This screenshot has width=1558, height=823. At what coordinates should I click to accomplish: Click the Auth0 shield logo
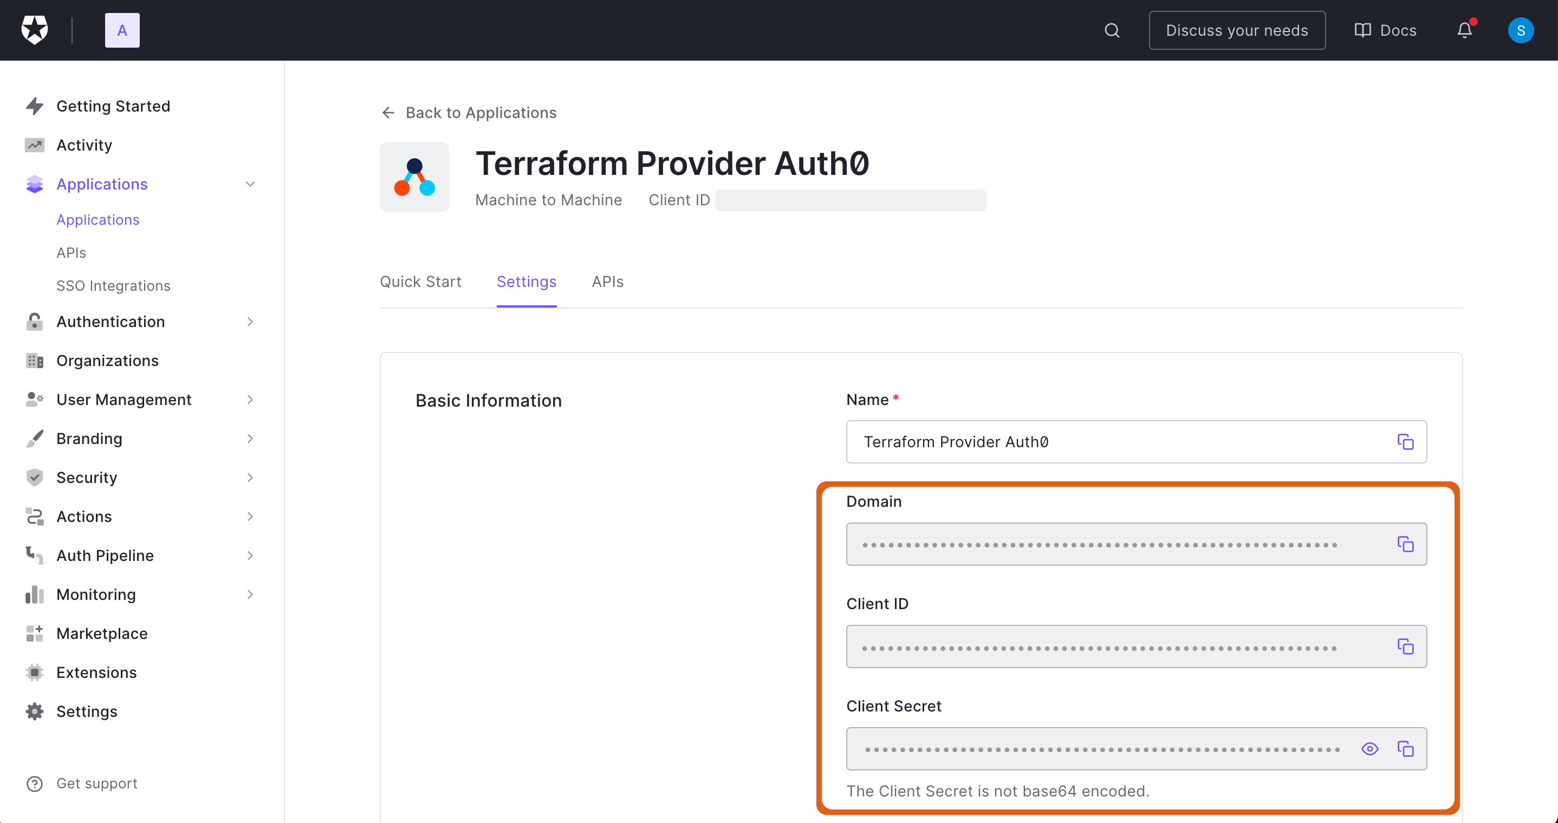pyautogui.click(x=35, y=30)
